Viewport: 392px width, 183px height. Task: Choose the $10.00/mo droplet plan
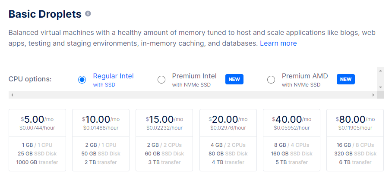[x=101, y=140]
